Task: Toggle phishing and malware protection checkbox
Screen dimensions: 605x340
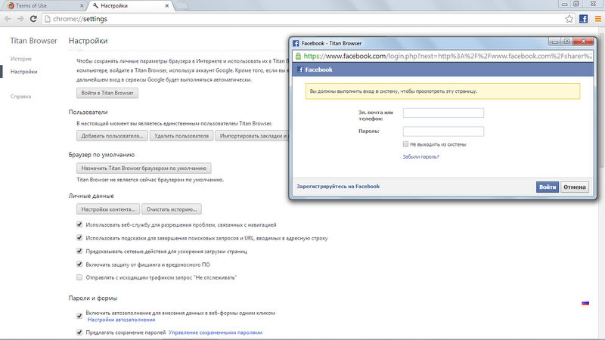Action: pos(79,264)
